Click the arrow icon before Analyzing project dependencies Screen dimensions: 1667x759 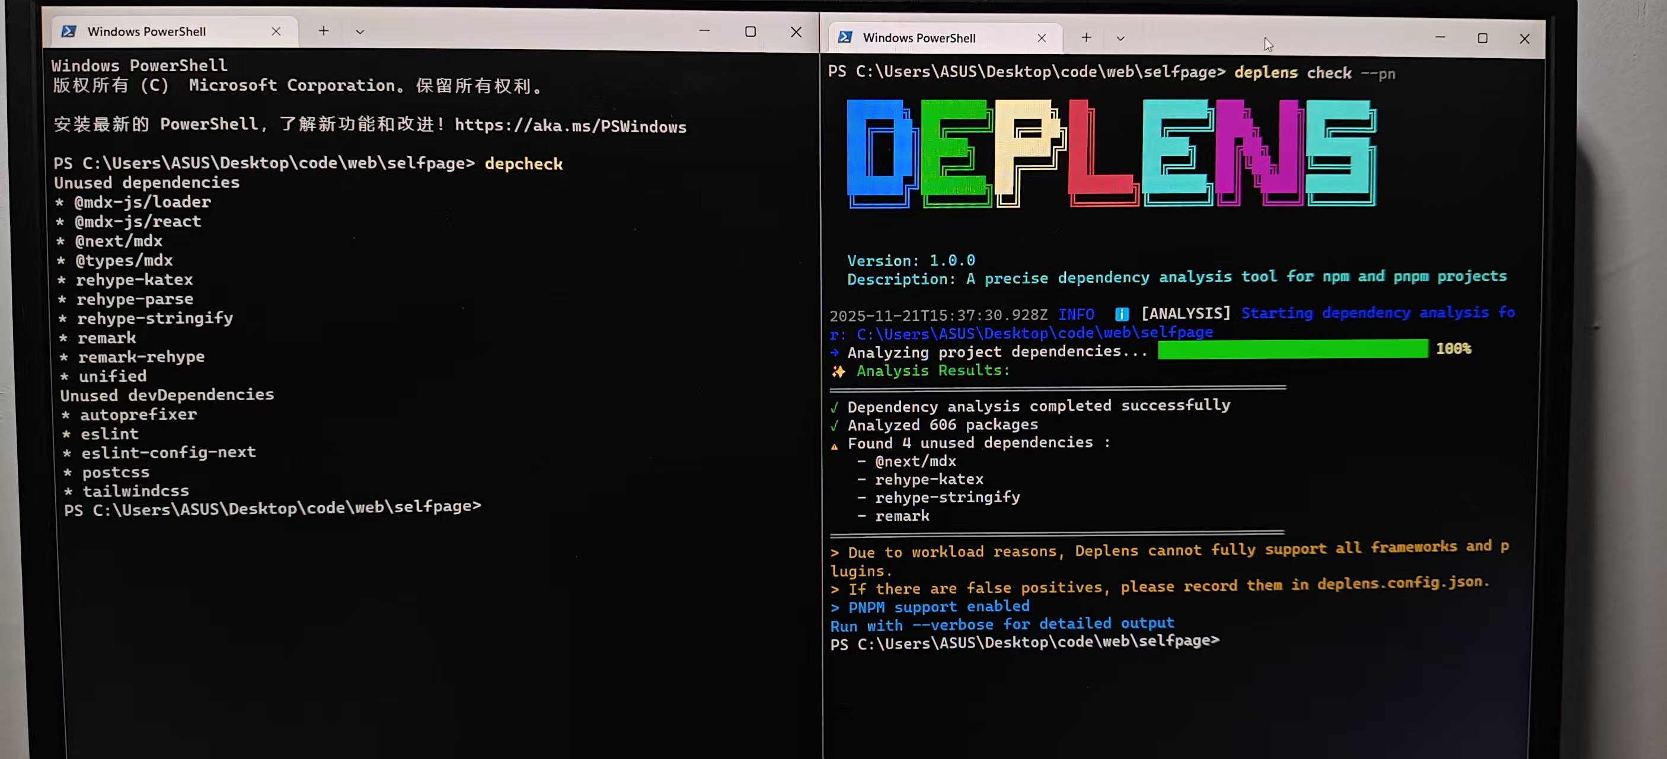833,353
